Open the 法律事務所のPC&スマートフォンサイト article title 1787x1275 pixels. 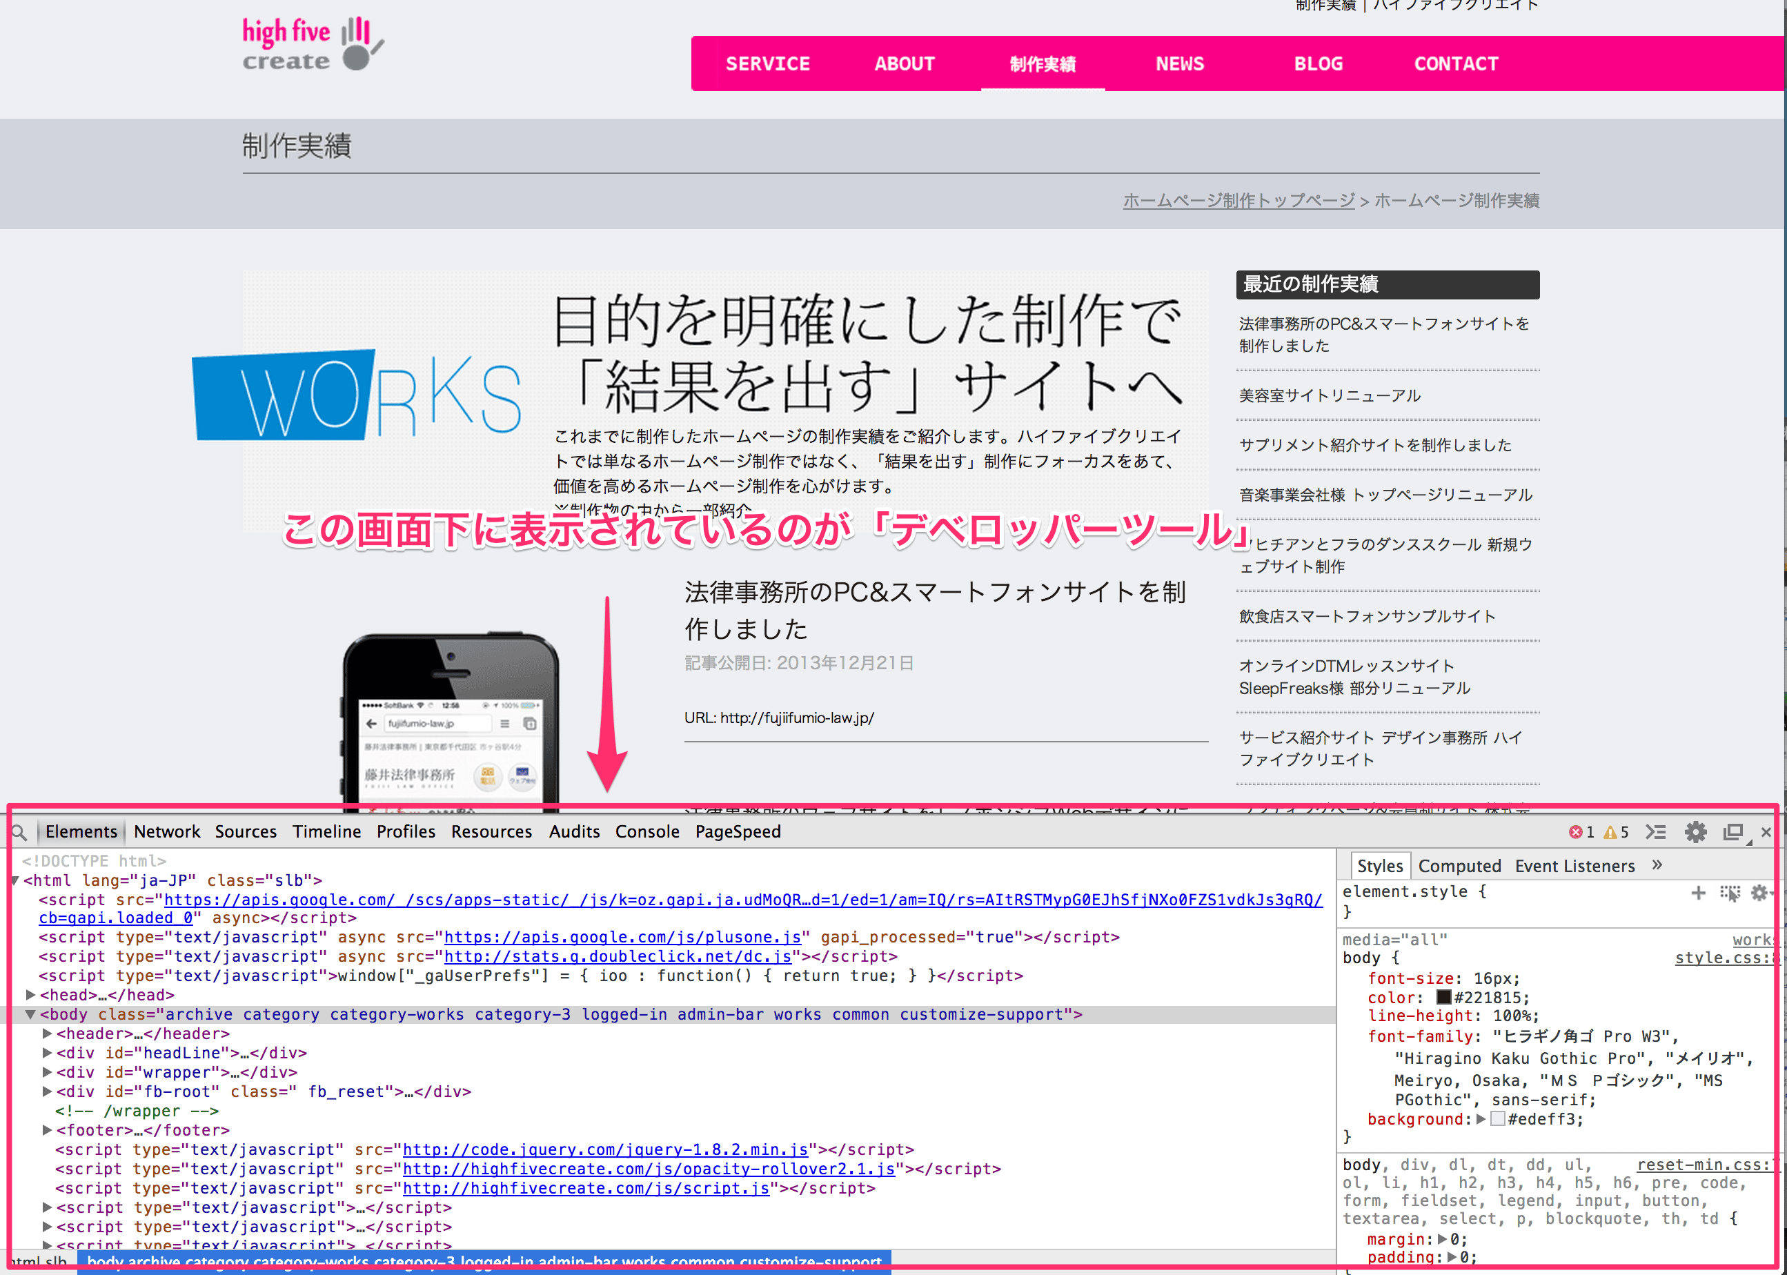tap(935, 610)
